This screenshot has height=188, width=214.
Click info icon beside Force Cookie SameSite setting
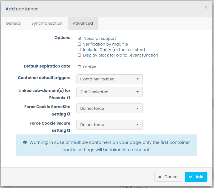(x=69, y=114)
